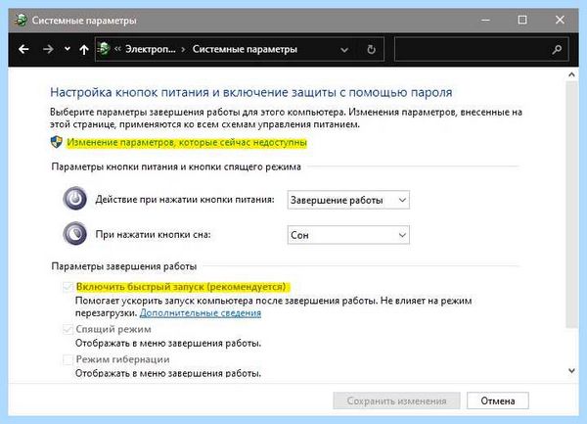Expand address bar history chevron

click(x=344, y=49)
